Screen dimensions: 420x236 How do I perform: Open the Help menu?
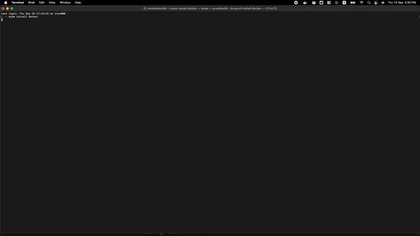click(x=77, y=3)
